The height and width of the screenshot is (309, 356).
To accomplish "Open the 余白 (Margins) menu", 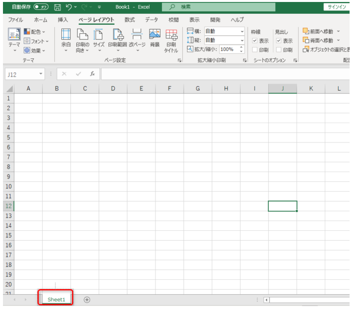I will [x=66, y=39].
